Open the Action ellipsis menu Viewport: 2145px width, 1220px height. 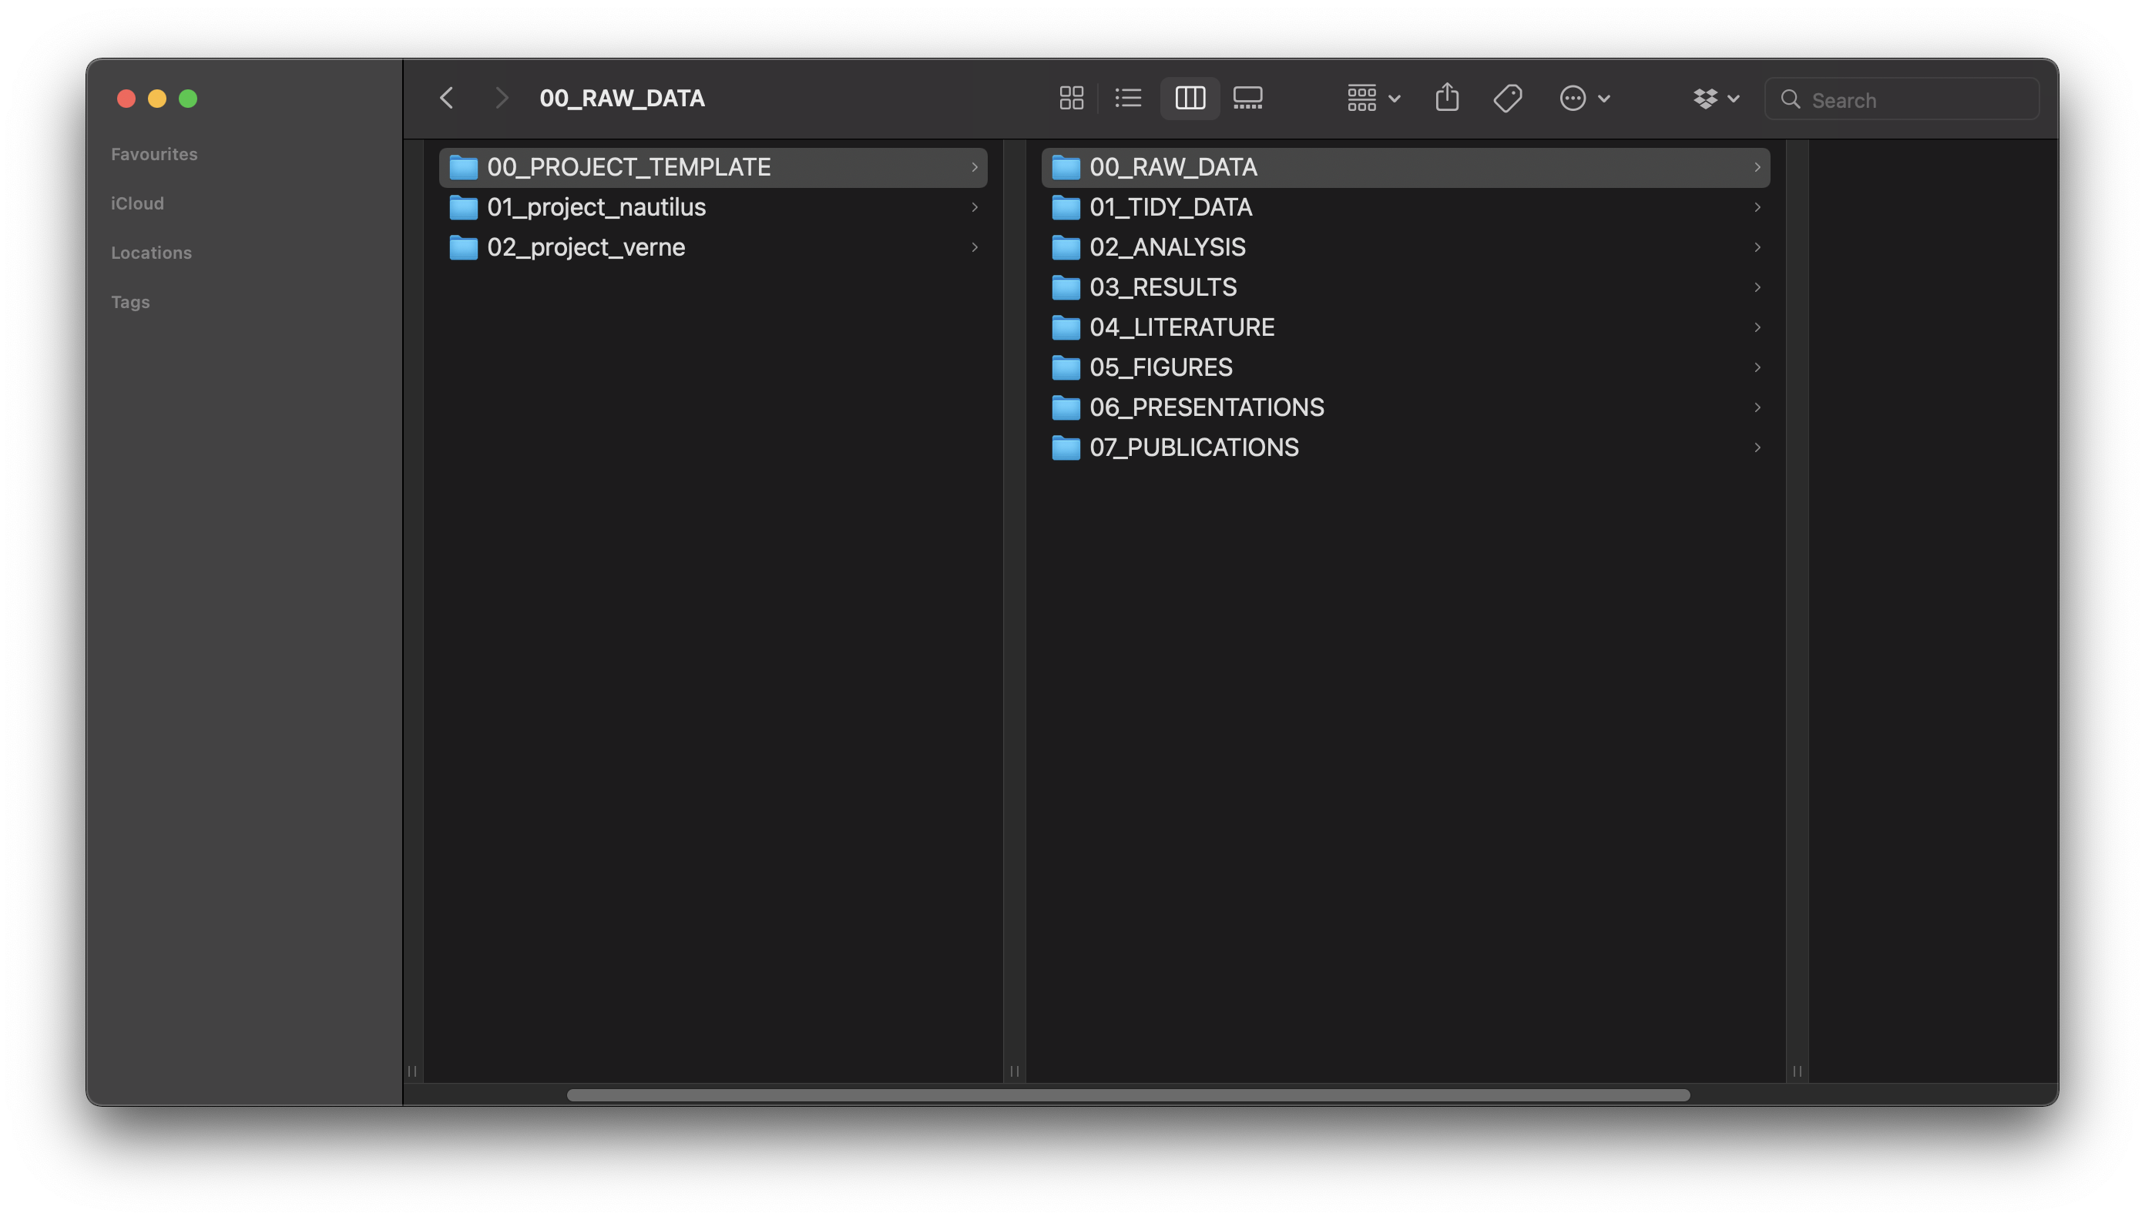pyautogui.click(x=1584, y=99)
